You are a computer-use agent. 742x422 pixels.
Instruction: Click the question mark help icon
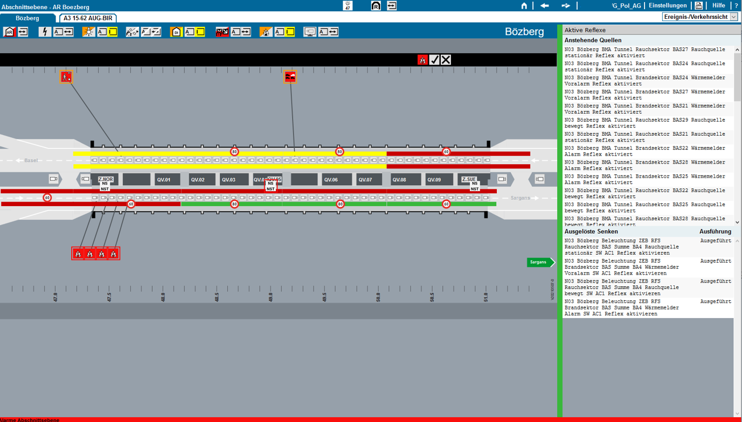(736, 5)
